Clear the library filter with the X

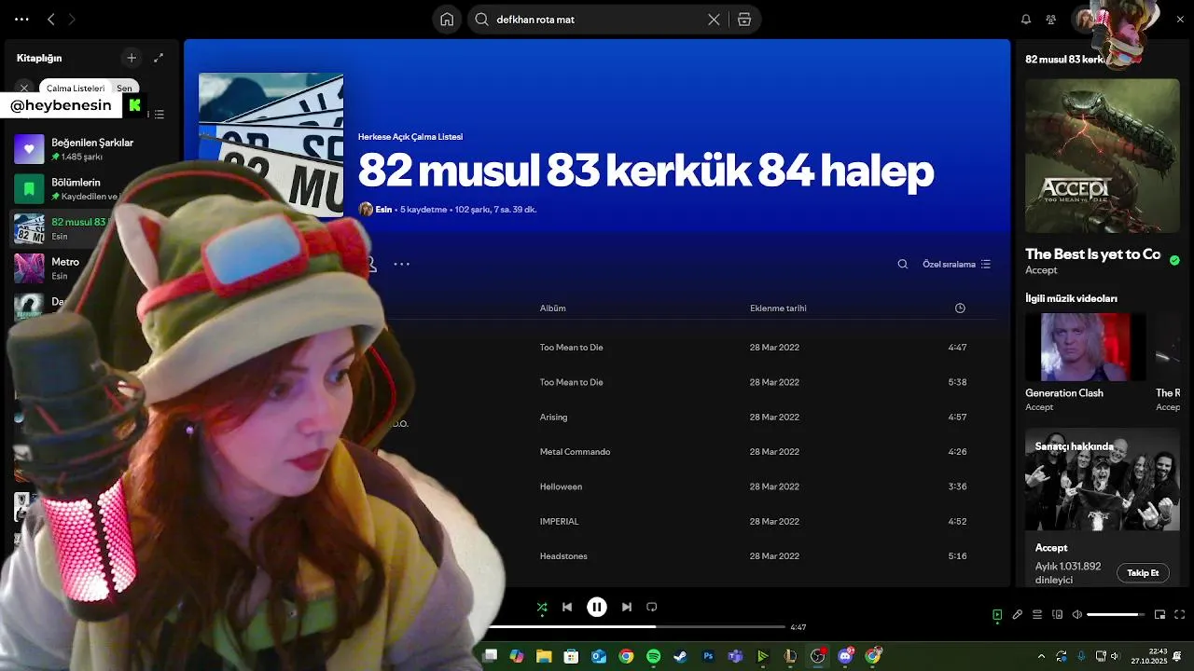[x=24, y=88]
